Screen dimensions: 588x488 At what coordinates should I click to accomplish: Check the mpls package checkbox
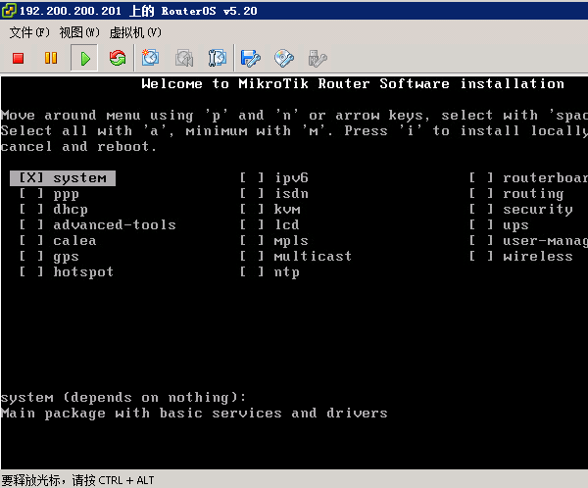[x=252, y=240]
